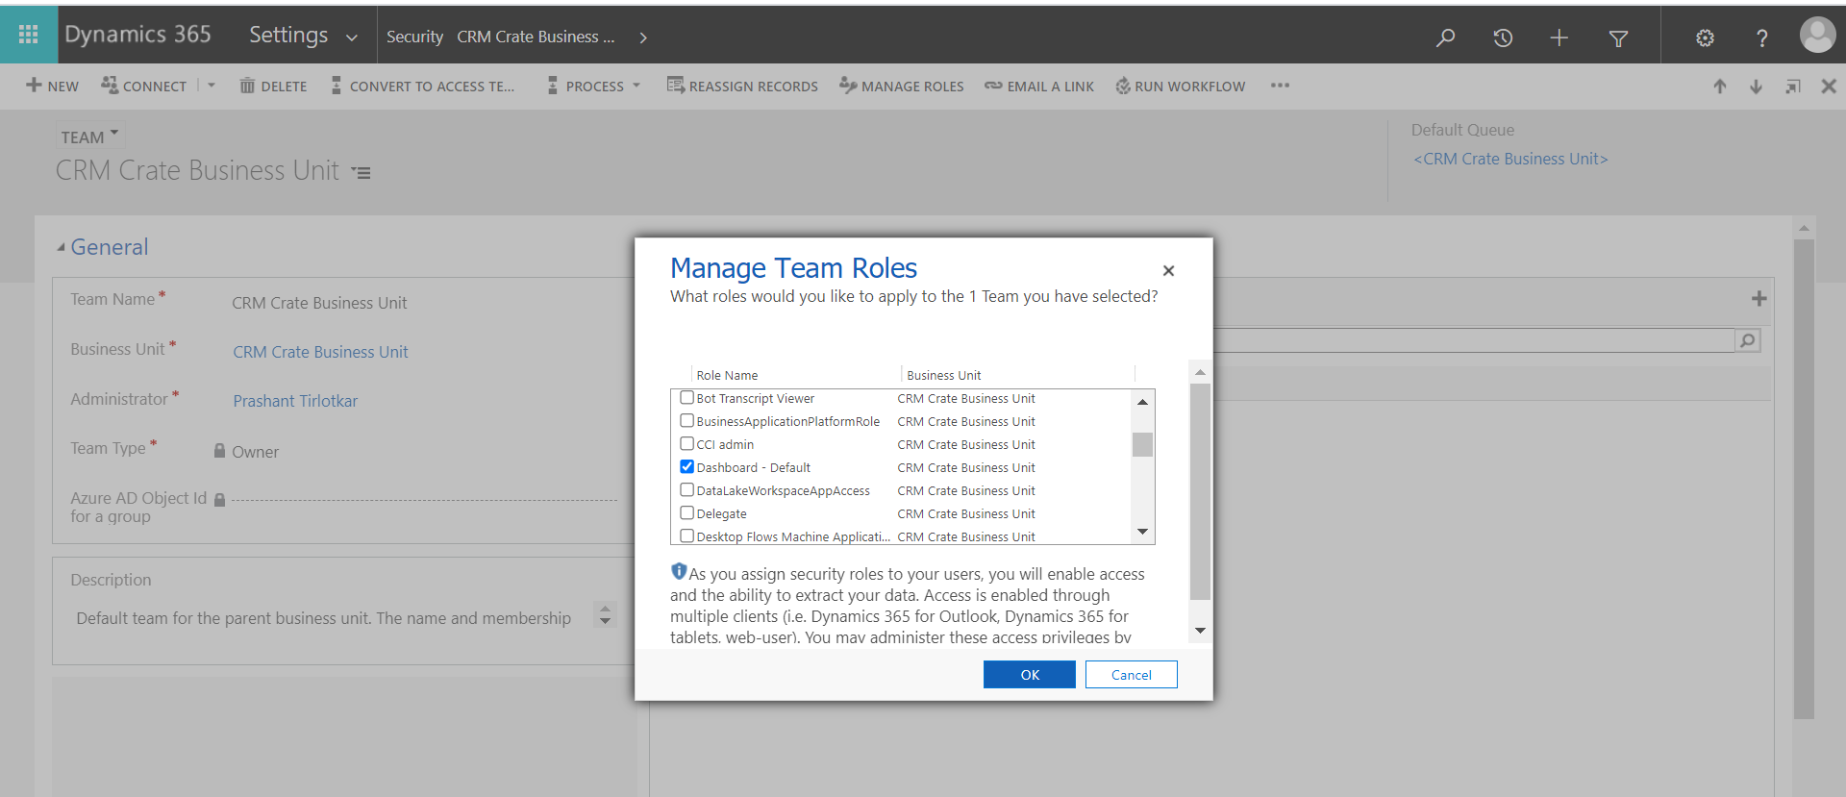
Task: Open more commands ellipsis
Action: coord(1280,86)
